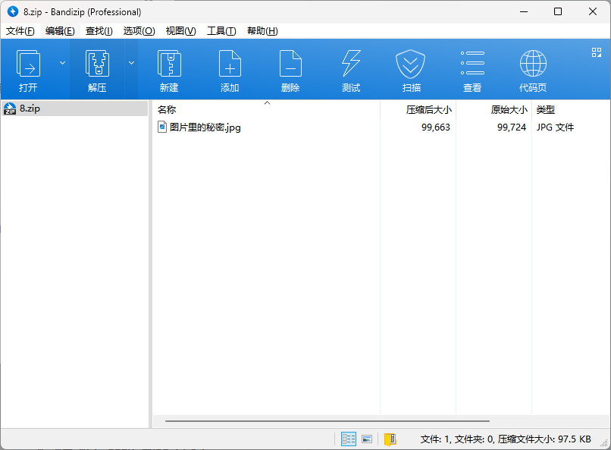Screen dimensions: 611x450
Task: Open the Tools (工具) menu
Action: [221, 31]
